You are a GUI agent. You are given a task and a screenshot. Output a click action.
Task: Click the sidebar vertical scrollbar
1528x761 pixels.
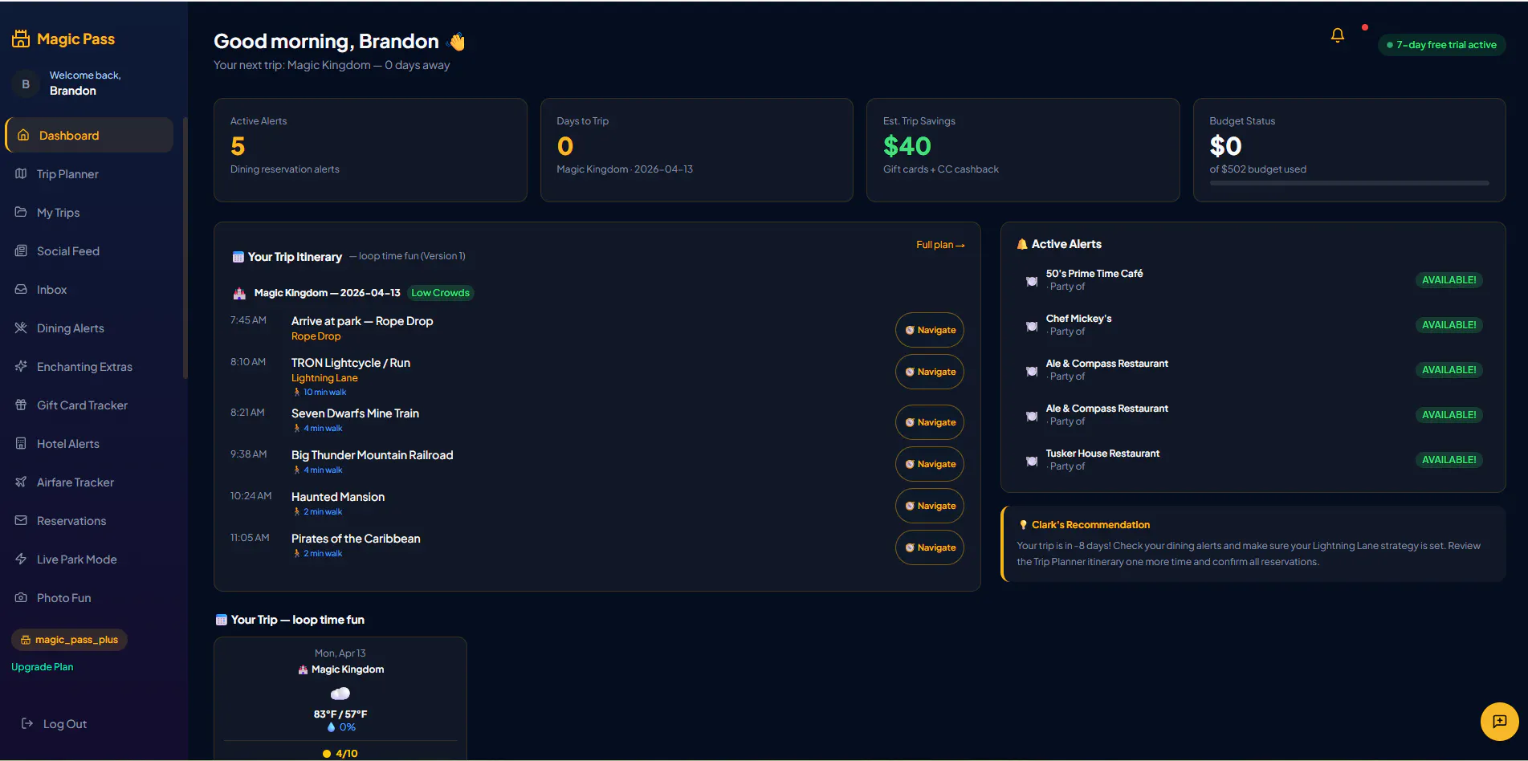tap(185, 247)
